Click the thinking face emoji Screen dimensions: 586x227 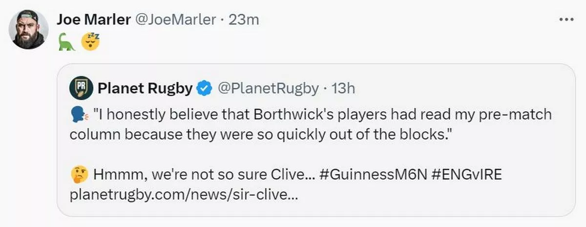(x=79, y=175)
